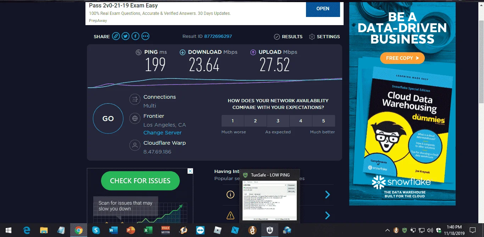Screen dimensions: 484x237
Task: Click the DOWNLOAD arrow icon
Action: coord(183,52)
